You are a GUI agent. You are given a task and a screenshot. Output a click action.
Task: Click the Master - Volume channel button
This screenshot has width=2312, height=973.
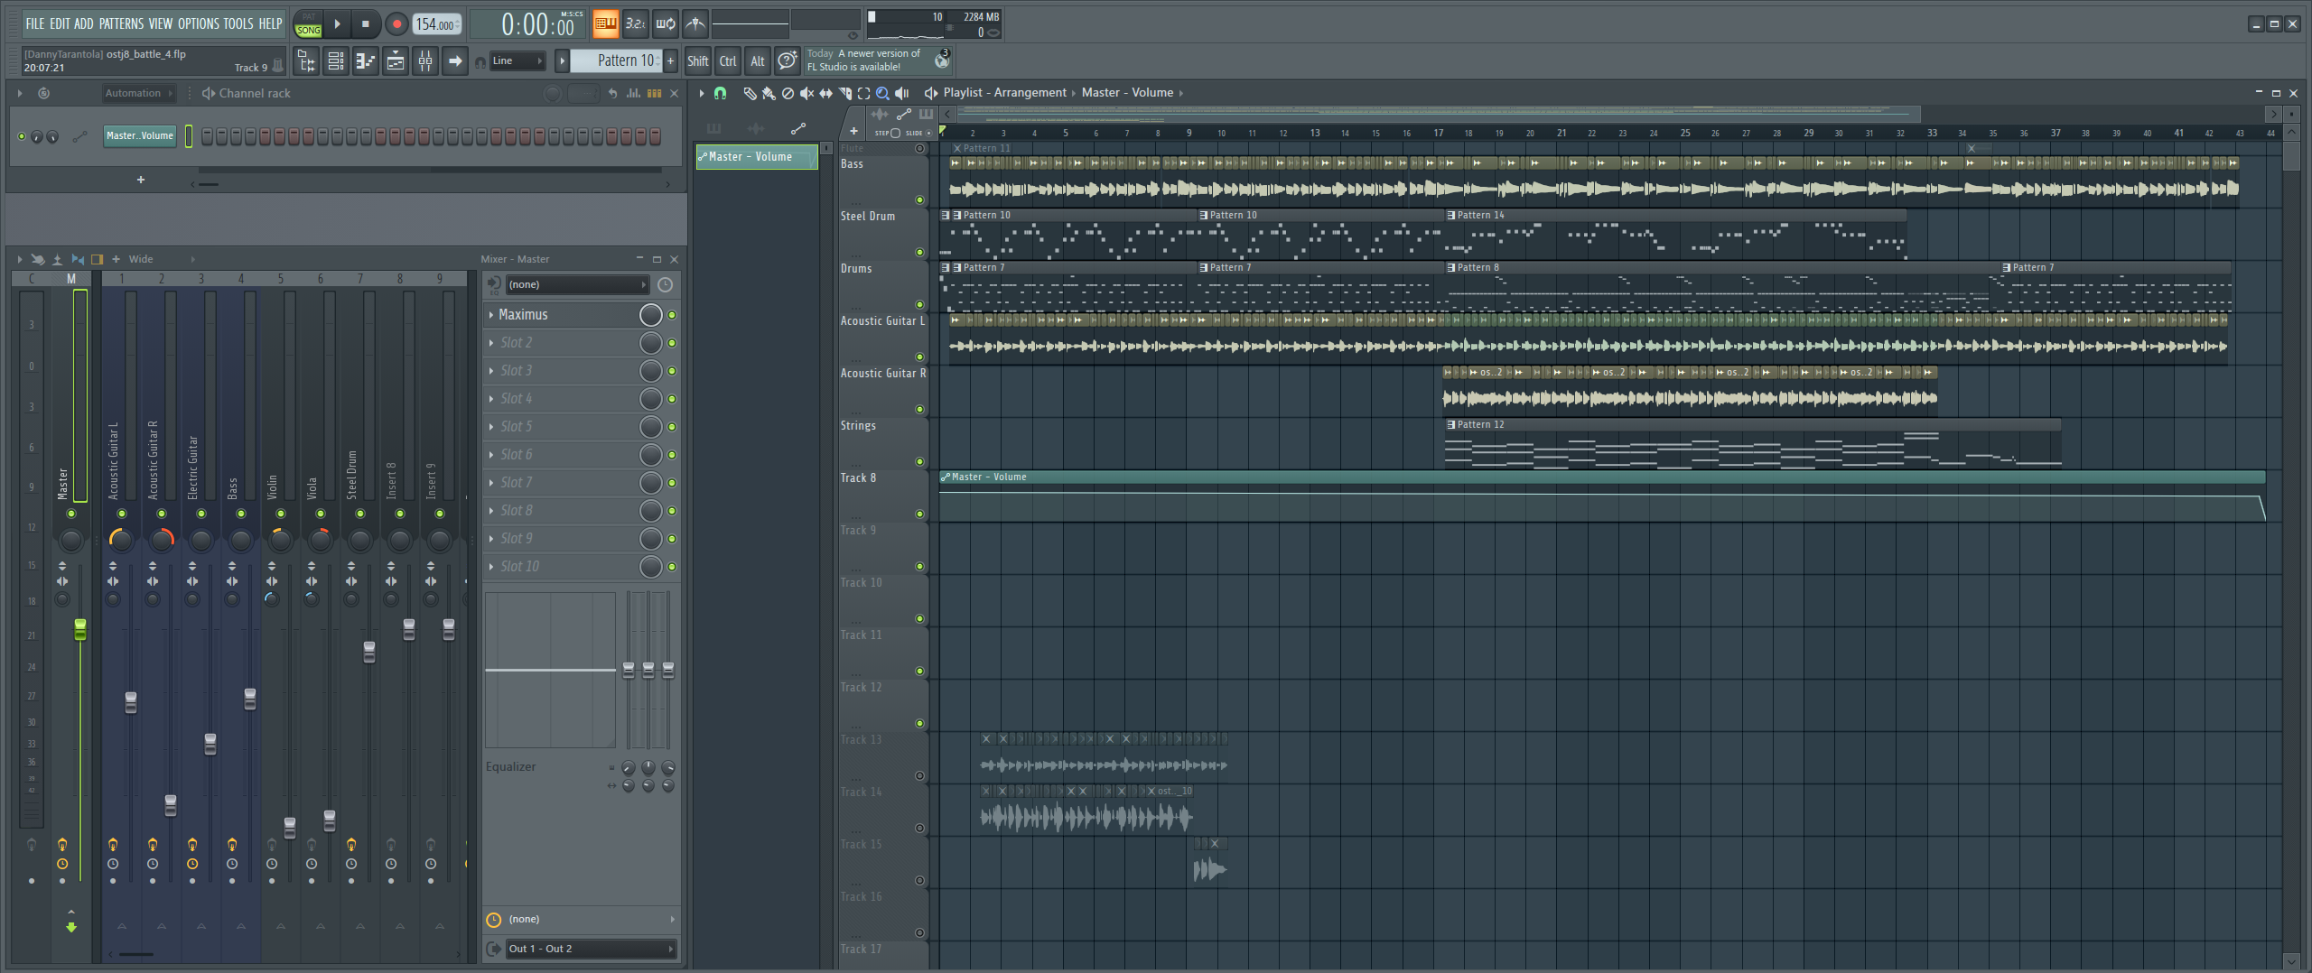coord(140,136)
